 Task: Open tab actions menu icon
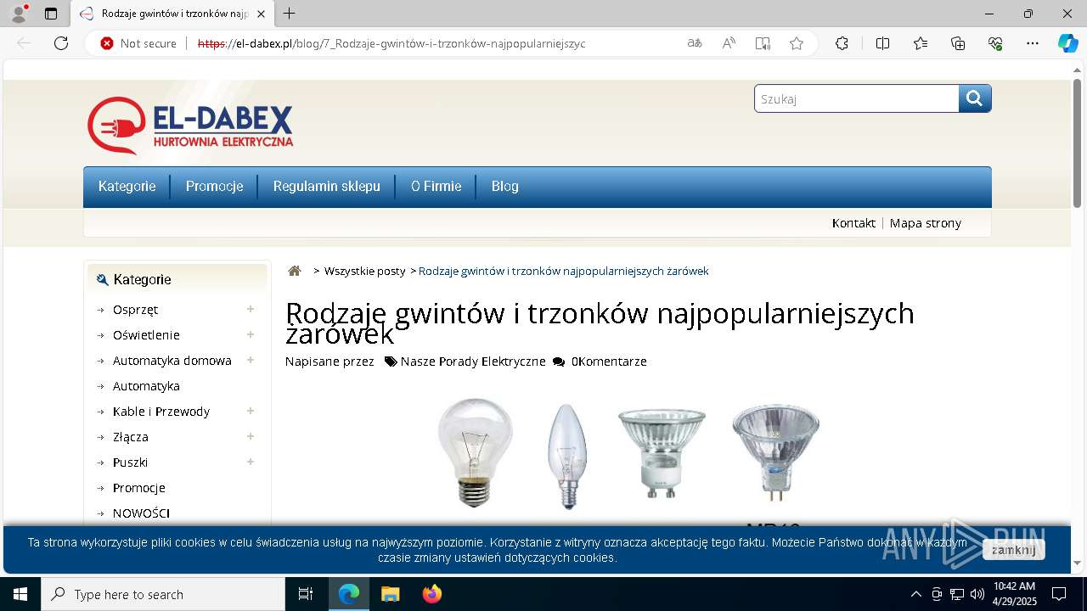pos(51,14)
